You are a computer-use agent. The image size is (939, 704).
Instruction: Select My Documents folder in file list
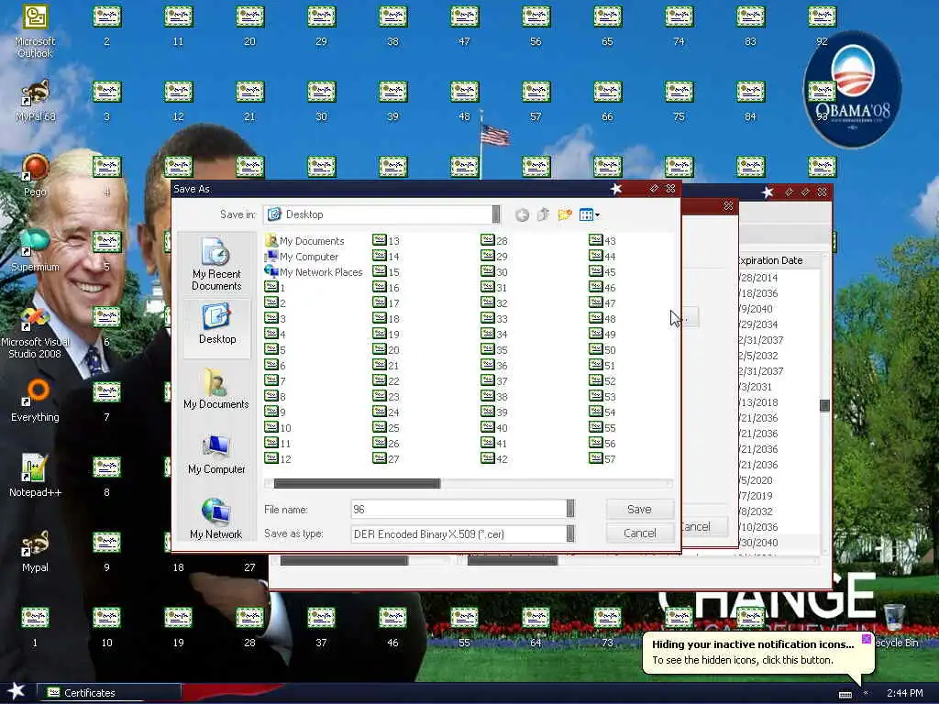click(304, 241)
